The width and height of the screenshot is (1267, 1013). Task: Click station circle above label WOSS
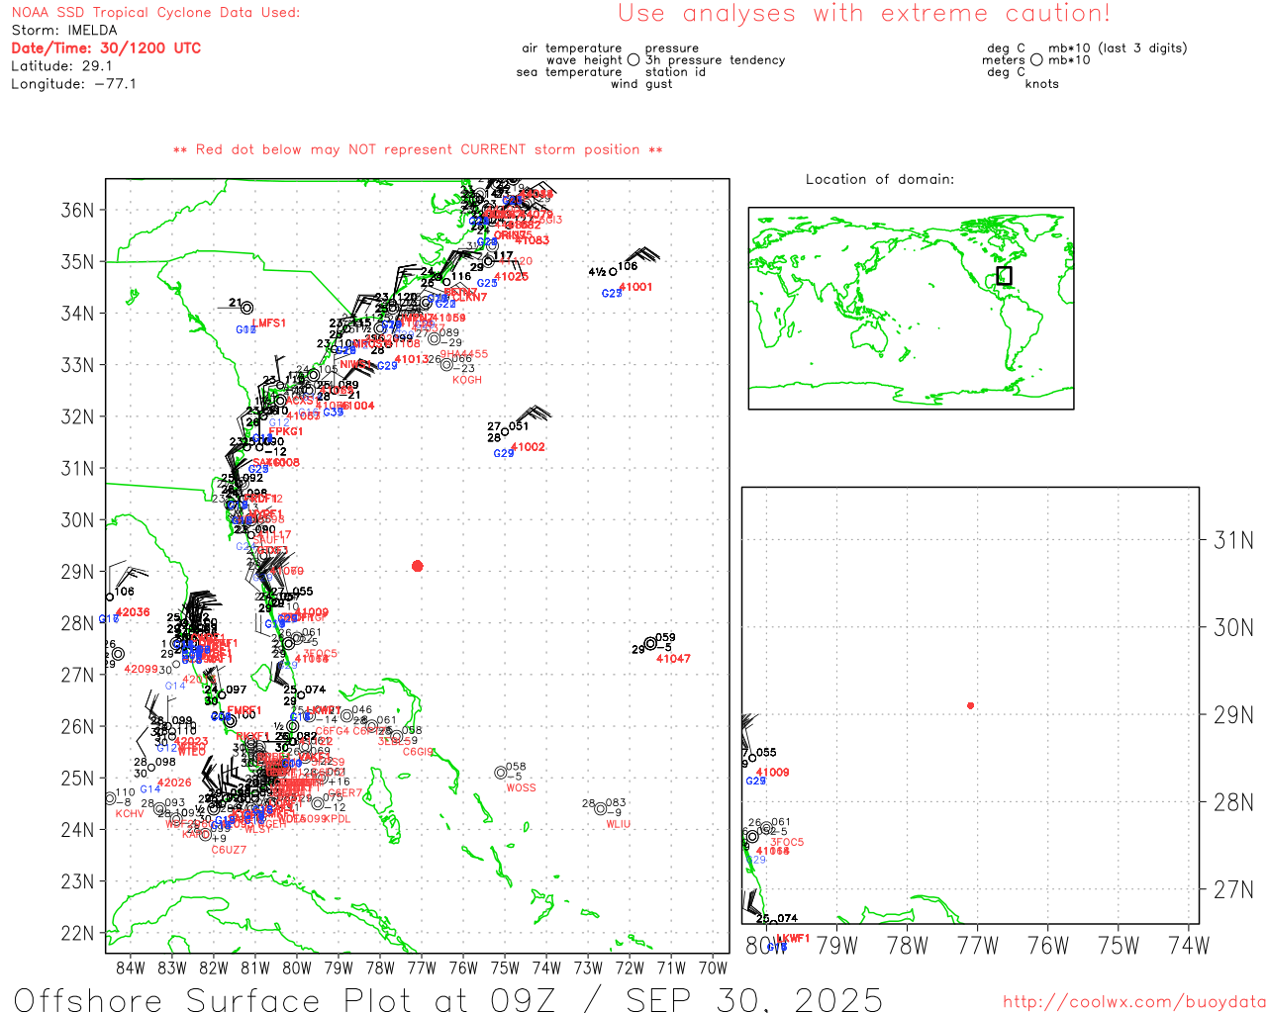click(500, 773)
